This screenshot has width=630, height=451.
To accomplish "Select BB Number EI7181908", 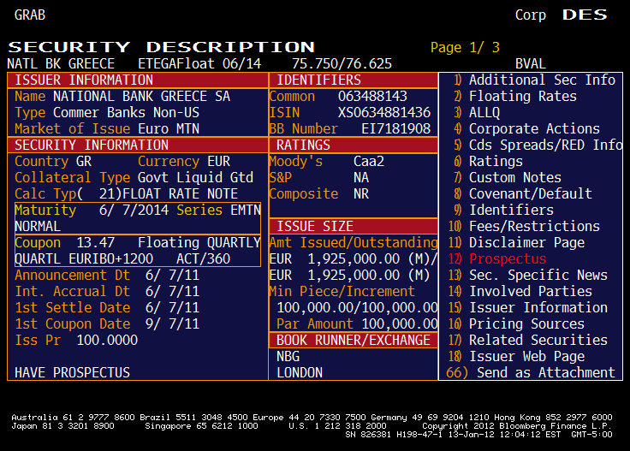I will coord(395,129).
